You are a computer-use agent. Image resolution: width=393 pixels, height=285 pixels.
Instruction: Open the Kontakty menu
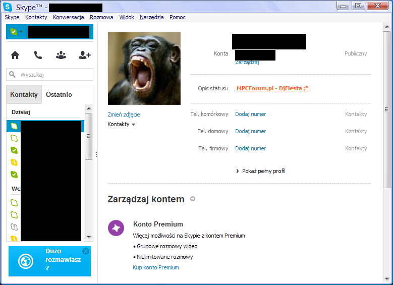pos(36,17)
